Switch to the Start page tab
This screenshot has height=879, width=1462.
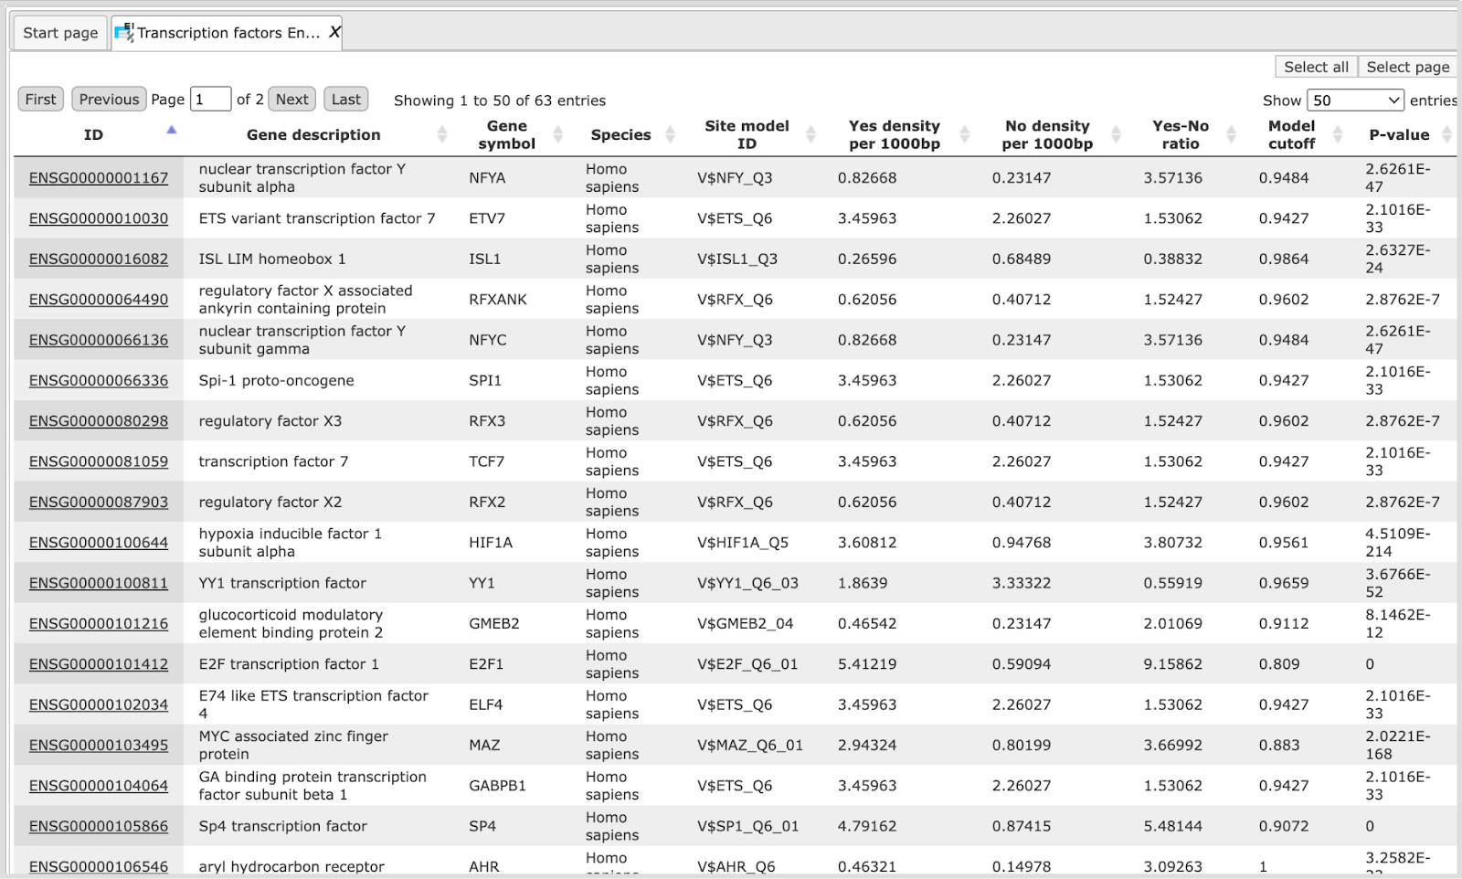60,33
